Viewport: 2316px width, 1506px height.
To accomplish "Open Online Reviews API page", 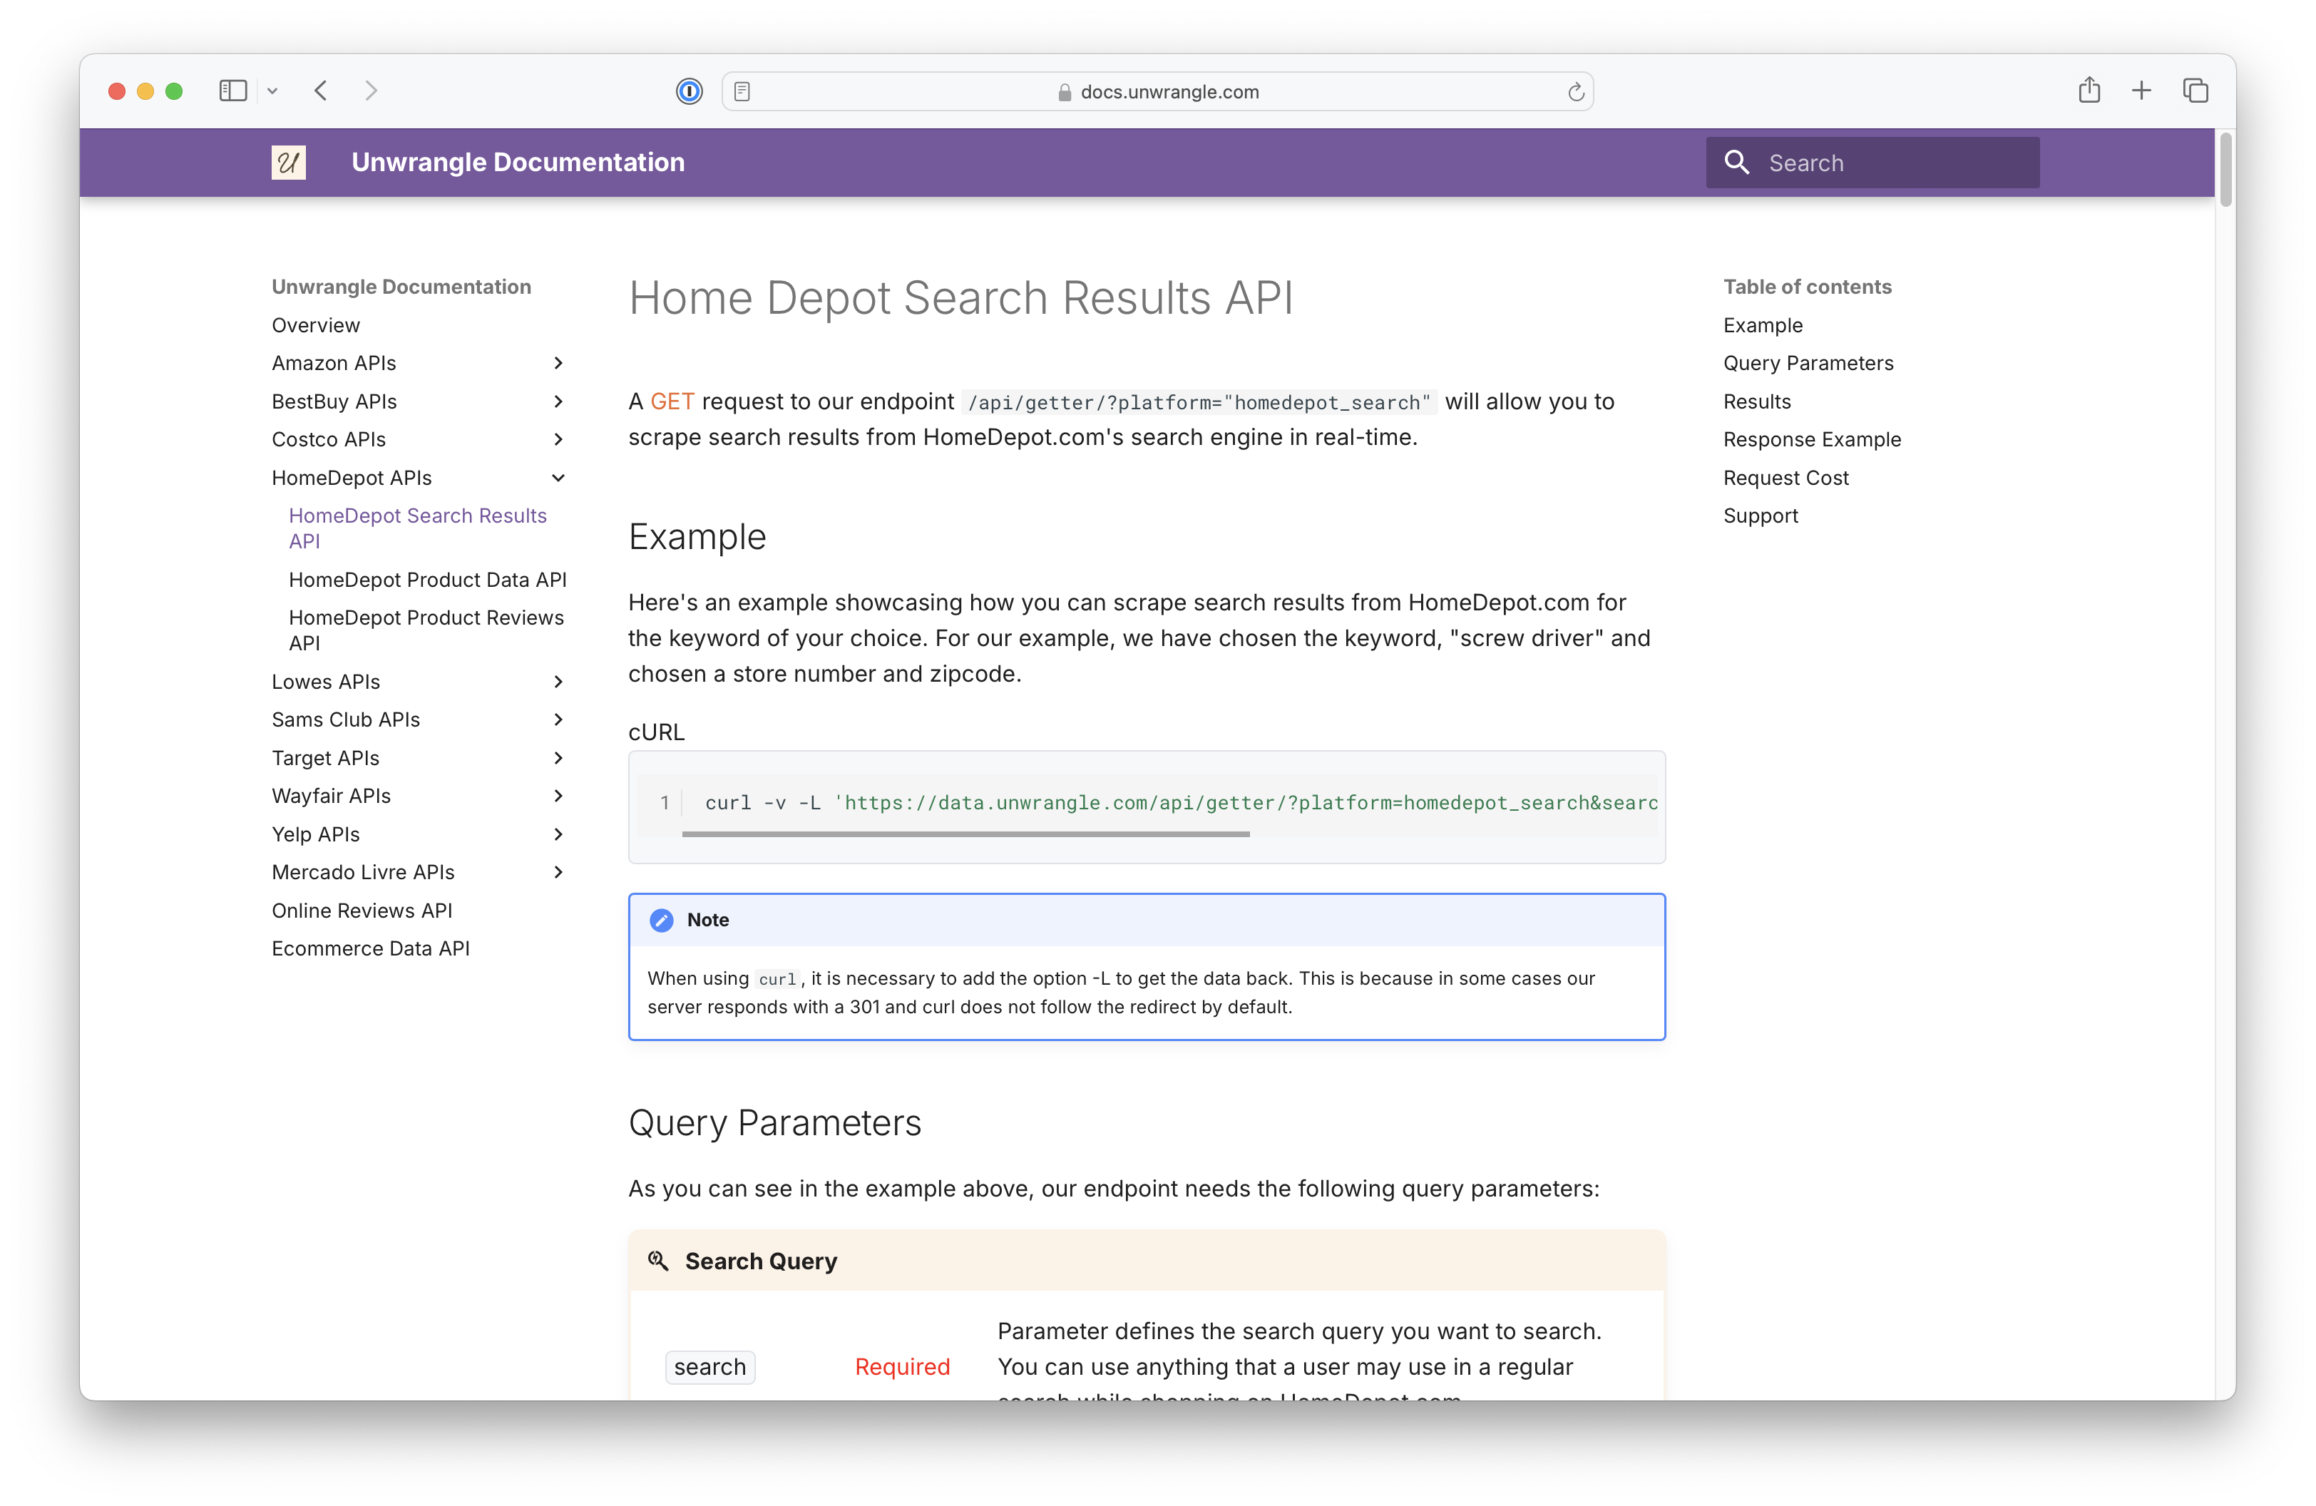I will click(x=362, y=911).
